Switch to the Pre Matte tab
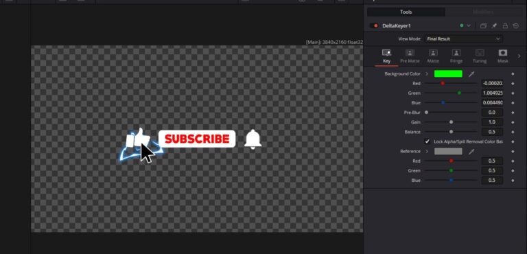Viewport: 527px width, 254px height. point(410,56)
